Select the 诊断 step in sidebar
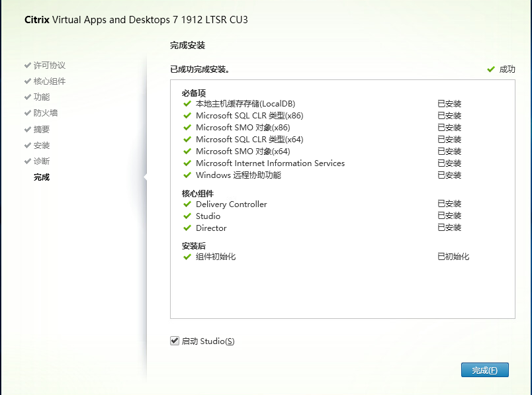The width and height of the screenshot is (532, 395). pos(41,161)
